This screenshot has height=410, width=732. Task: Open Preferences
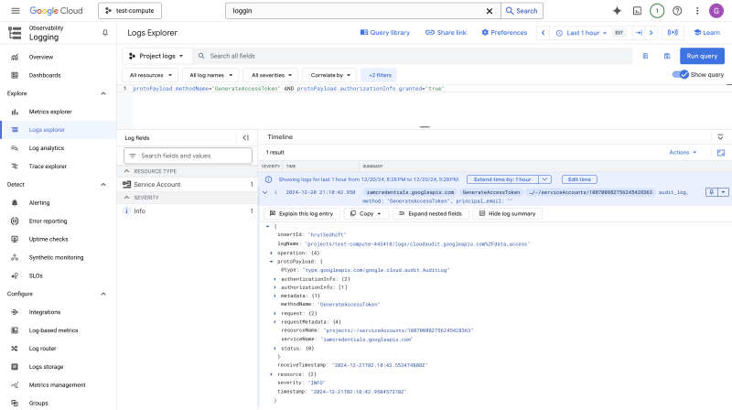pyautogui.click(x=505, y=33)
